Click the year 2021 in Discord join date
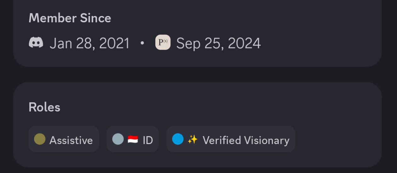 [x=114, y=43]
